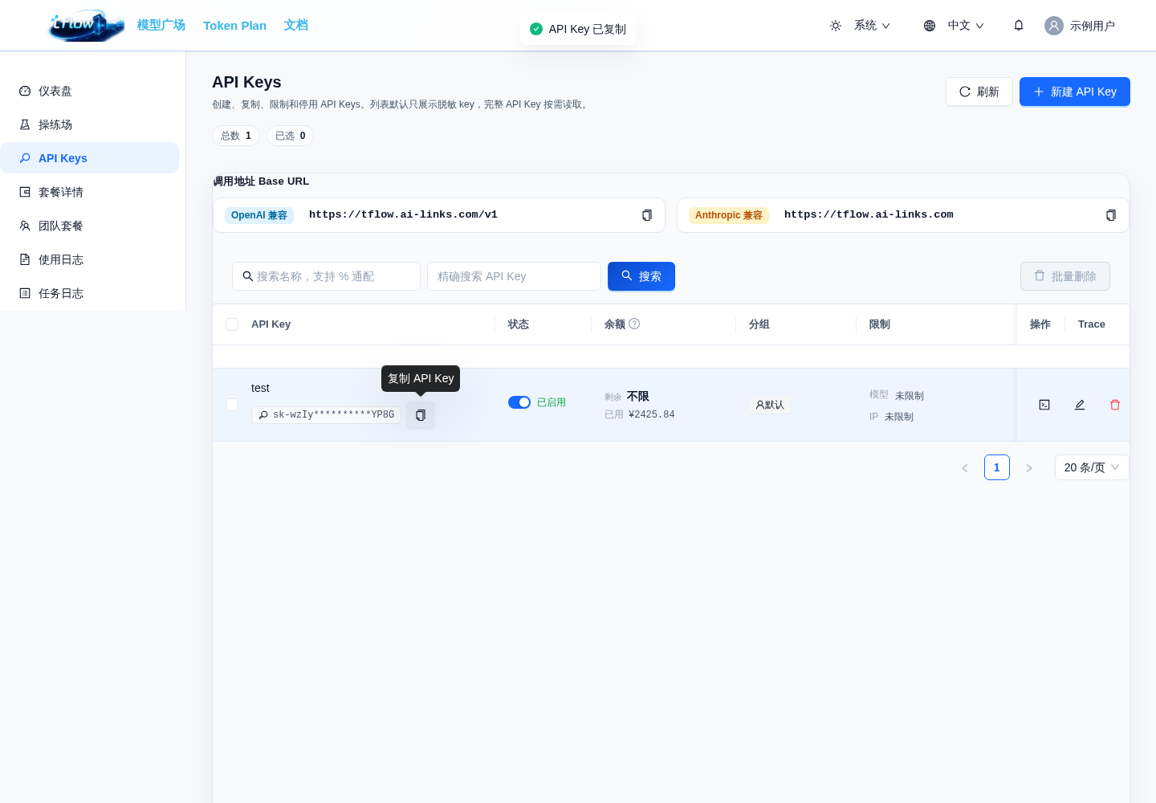Edit the test API key
The image size is (1156, 803).
1080,405
